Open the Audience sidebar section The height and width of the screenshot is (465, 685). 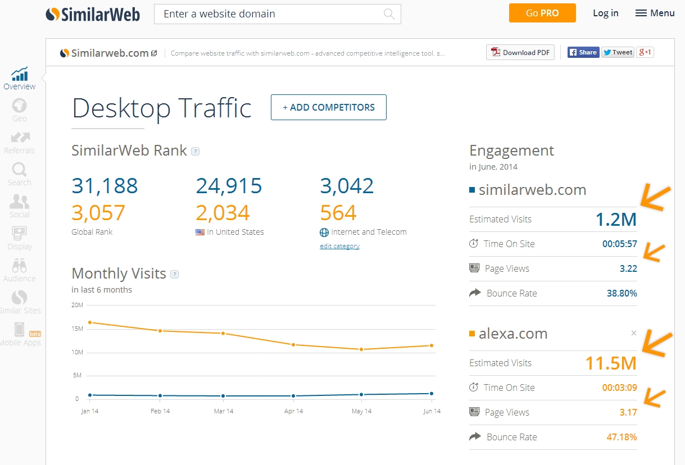pyautogui.click(x=19, y=271)
